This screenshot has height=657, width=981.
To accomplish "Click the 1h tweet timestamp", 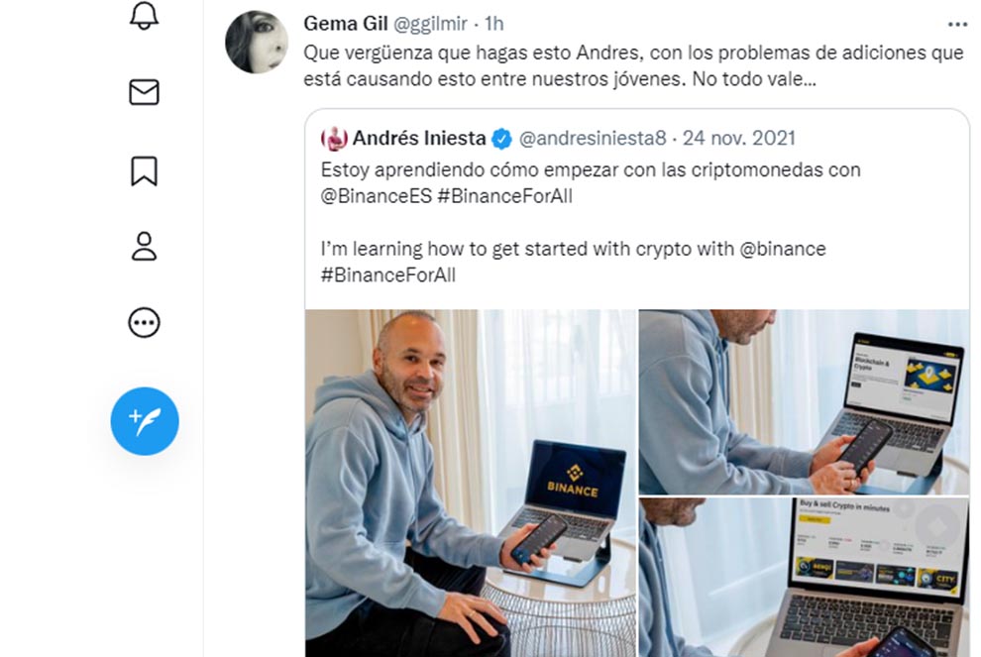I will (493, 24).
